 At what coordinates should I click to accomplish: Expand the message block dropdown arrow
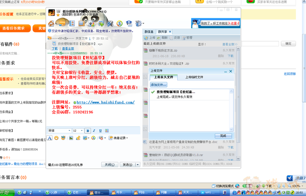pyautogui.click(x=105, y=138)
